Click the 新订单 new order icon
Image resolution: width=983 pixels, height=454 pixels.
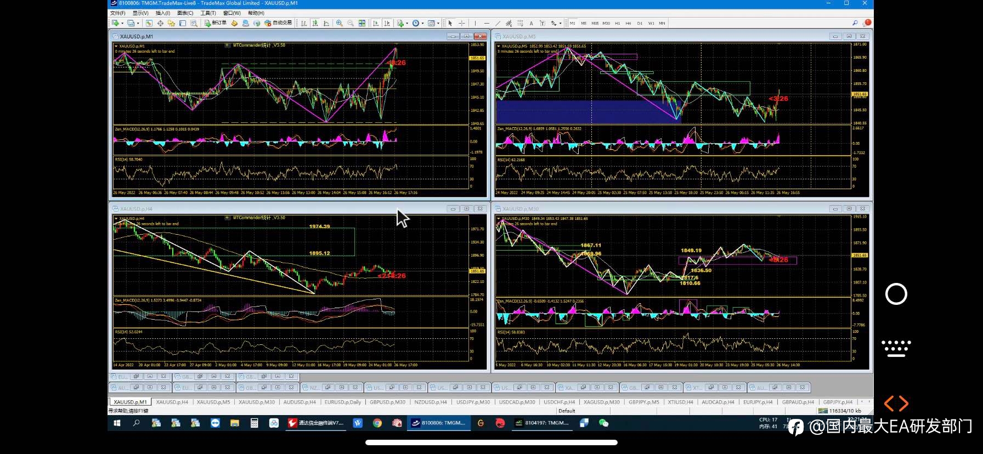click(215, 23)
